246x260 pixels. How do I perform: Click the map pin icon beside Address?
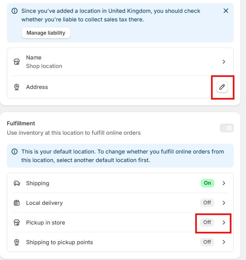click(x=17, y=87)
